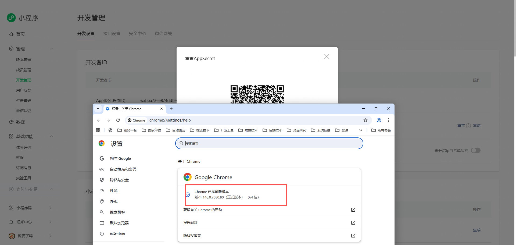Click the 冻结 link
Viewport: 516px width, 245px height.
pos(477,126)
